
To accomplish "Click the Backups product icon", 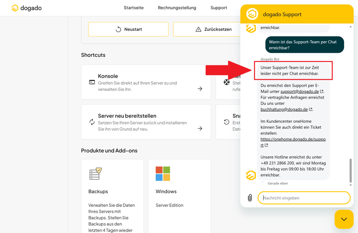I will (95, 174).
